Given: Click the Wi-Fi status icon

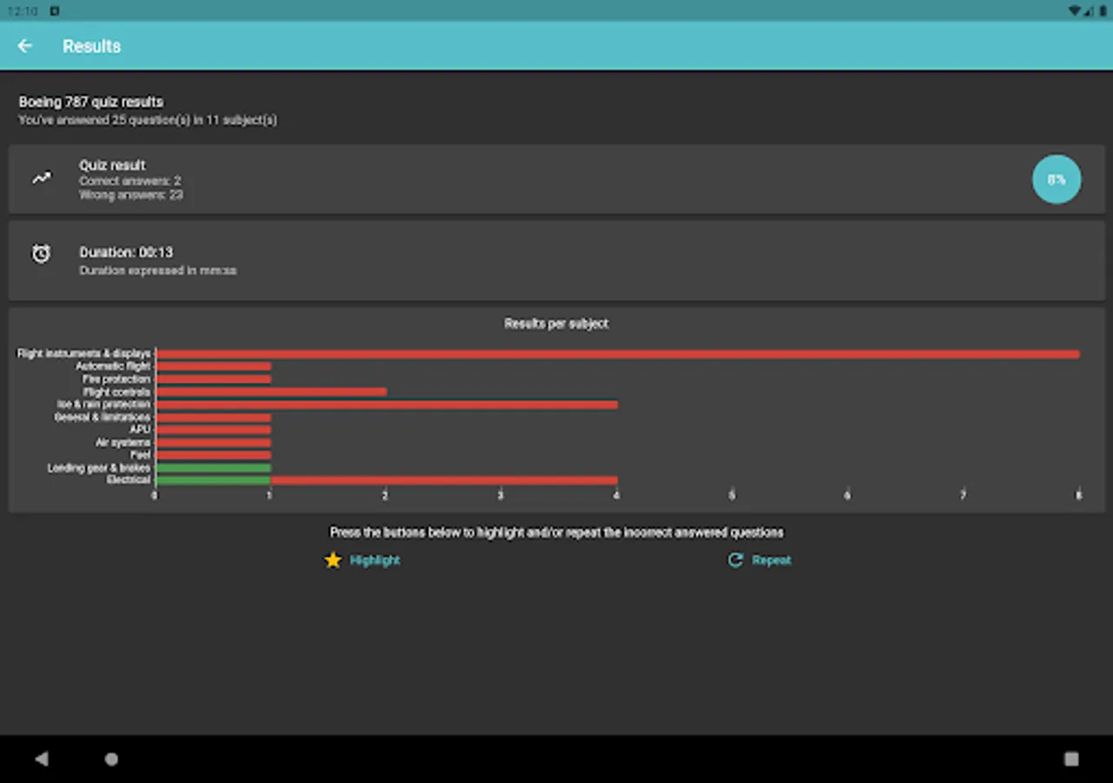Looking at the screenshot, I should (1075, 10).
